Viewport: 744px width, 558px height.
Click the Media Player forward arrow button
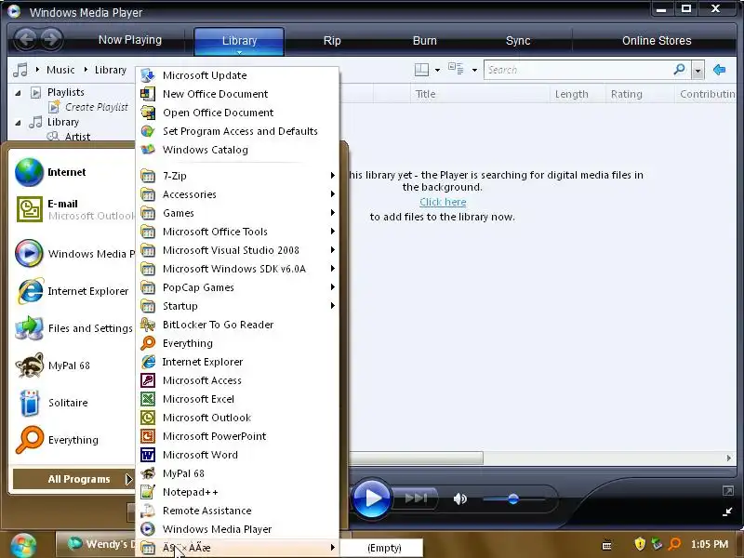pos(51,39)
